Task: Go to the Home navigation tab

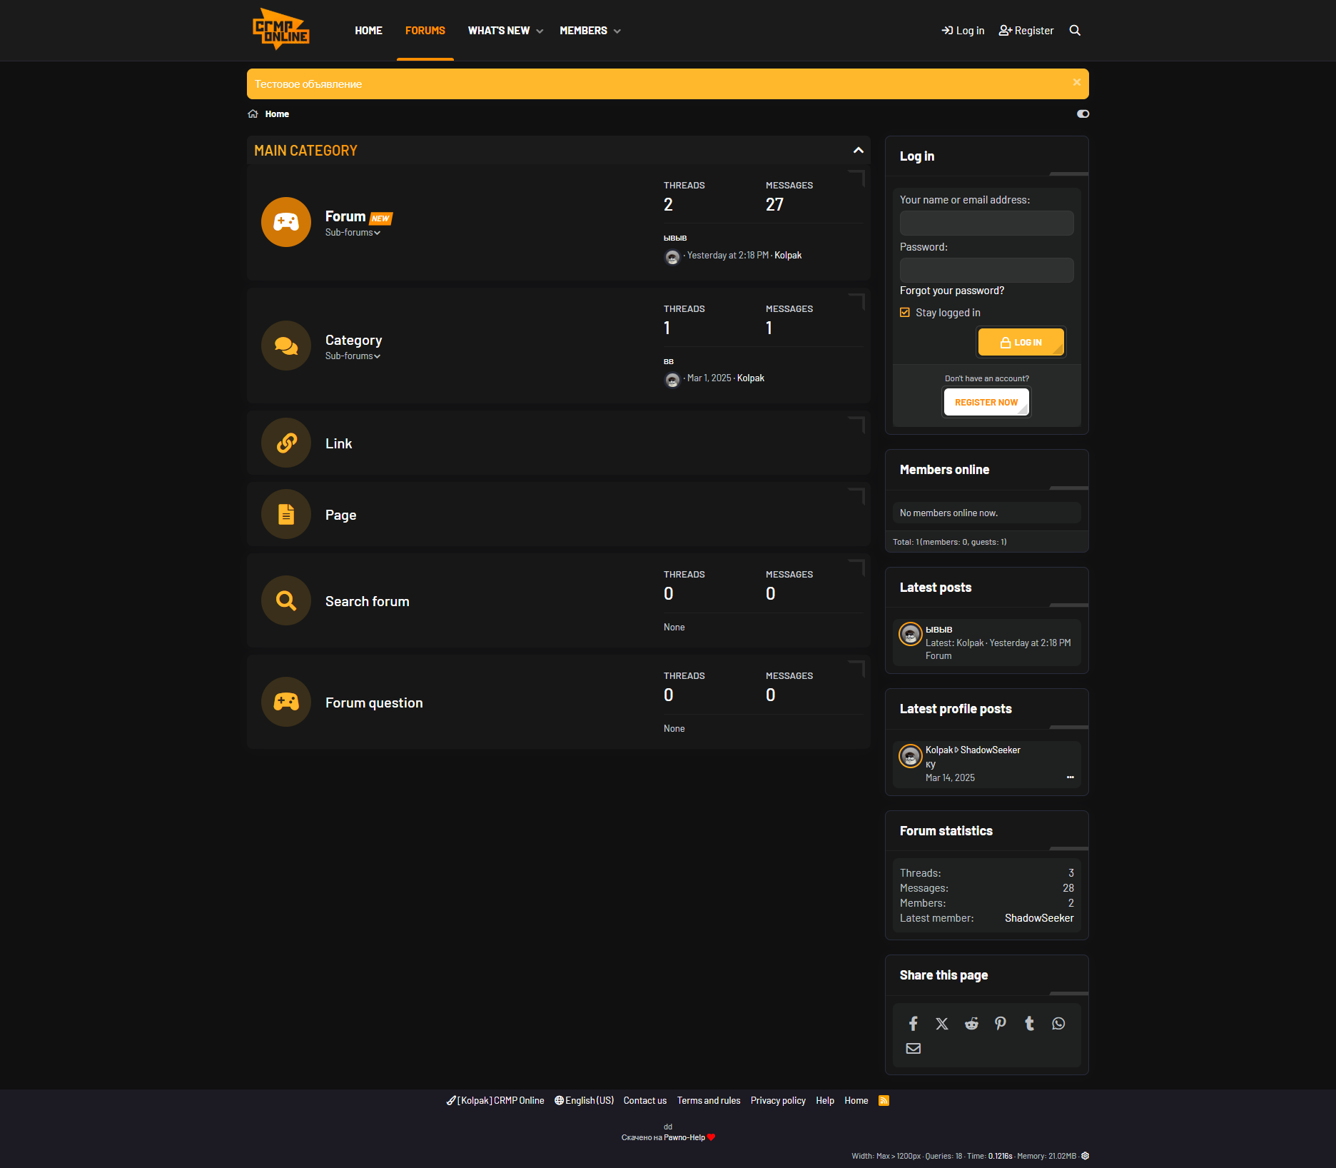Action: [x=368, y=31]
